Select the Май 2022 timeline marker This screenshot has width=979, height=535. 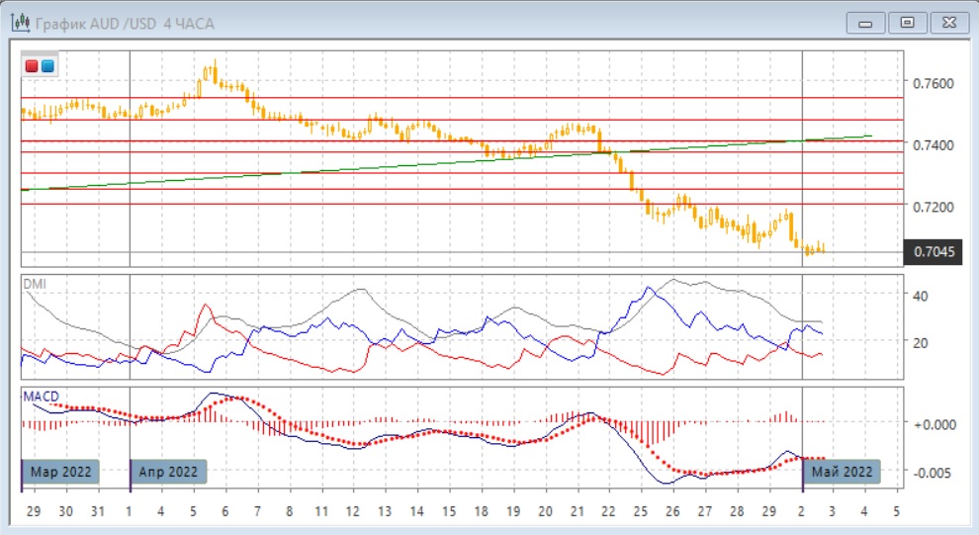point(842,472)
